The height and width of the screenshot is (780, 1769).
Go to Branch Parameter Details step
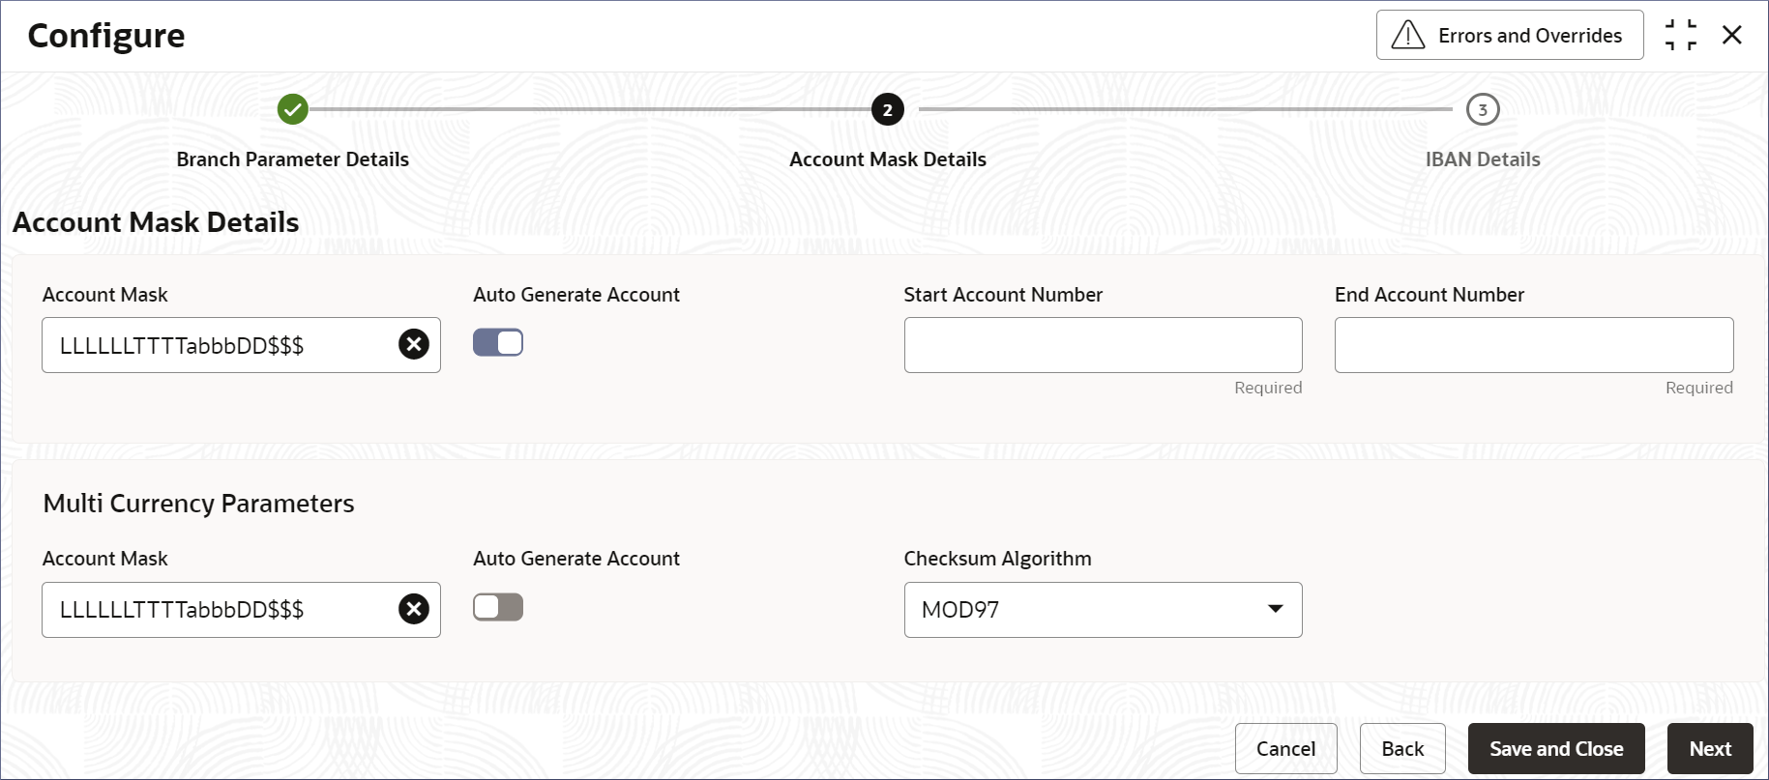292,159
